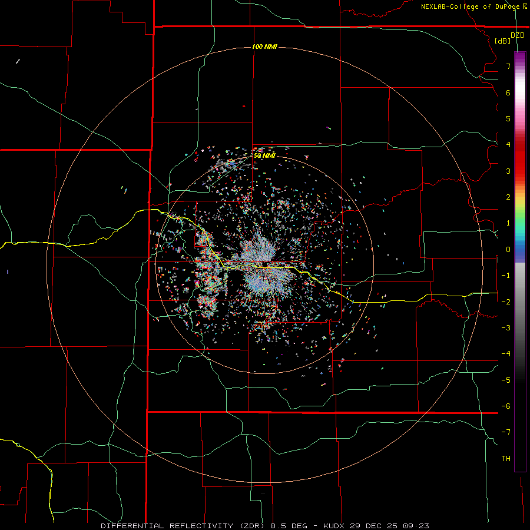Image resolution: width=530 pixels, height=530 pixels.
Task: Click the -2 value on the scale
Action: [x=506, y=302]
